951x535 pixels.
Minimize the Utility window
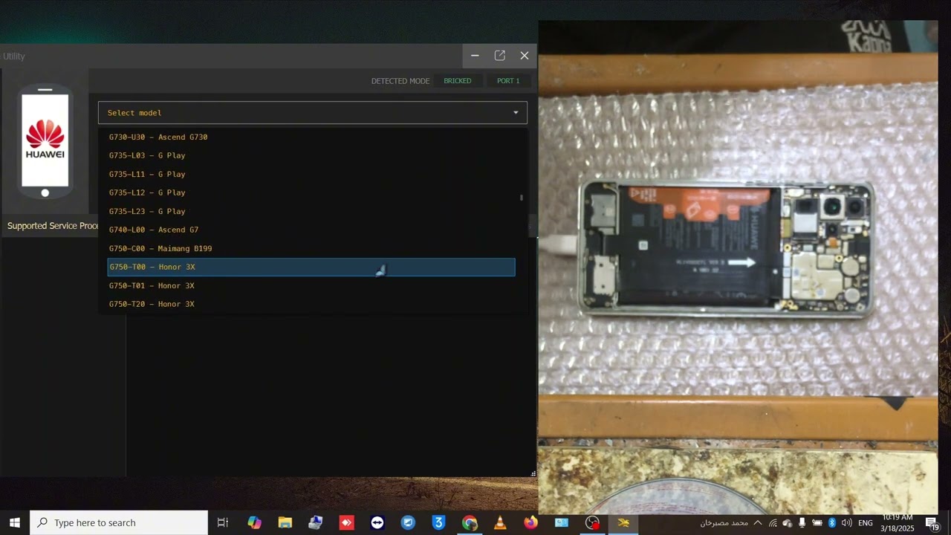coord(475,56)
